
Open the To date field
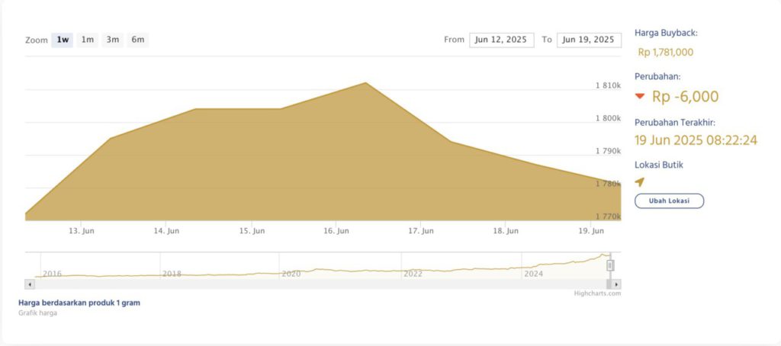point(587,40)
